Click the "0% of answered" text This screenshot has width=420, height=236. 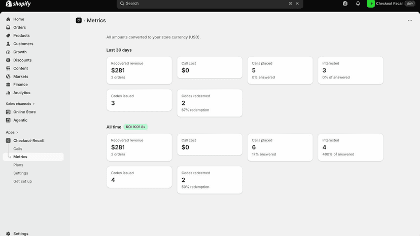pos(336,77)
